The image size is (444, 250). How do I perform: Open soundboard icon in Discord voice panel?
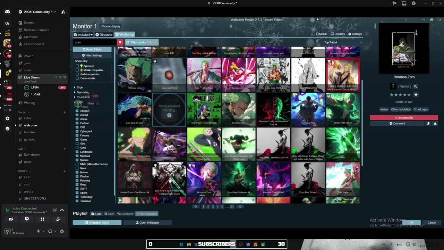tap(58, 219)
